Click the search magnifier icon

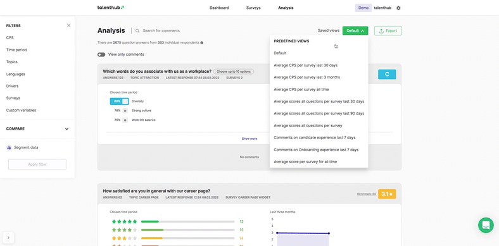[x=137, y=31]
